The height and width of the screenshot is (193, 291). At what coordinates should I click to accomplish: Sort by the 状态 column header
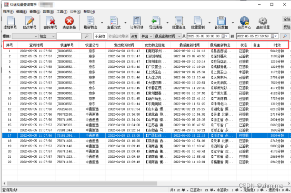[244, 45]
